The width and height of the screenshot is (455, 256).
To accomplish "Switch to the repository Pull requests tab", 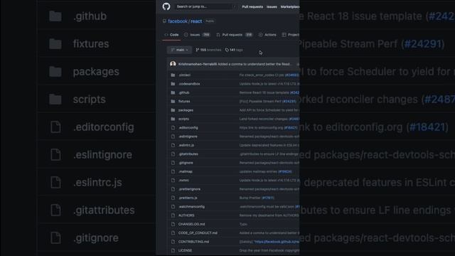I will tap(235, 35).
